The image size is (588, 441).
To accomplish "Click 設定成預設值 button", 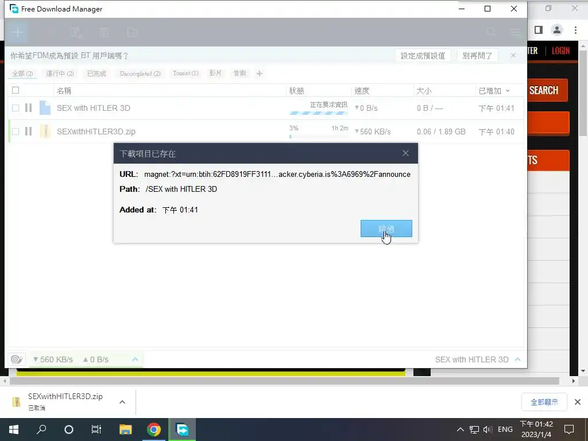I will pyautogui.click(x=423, y=56).
